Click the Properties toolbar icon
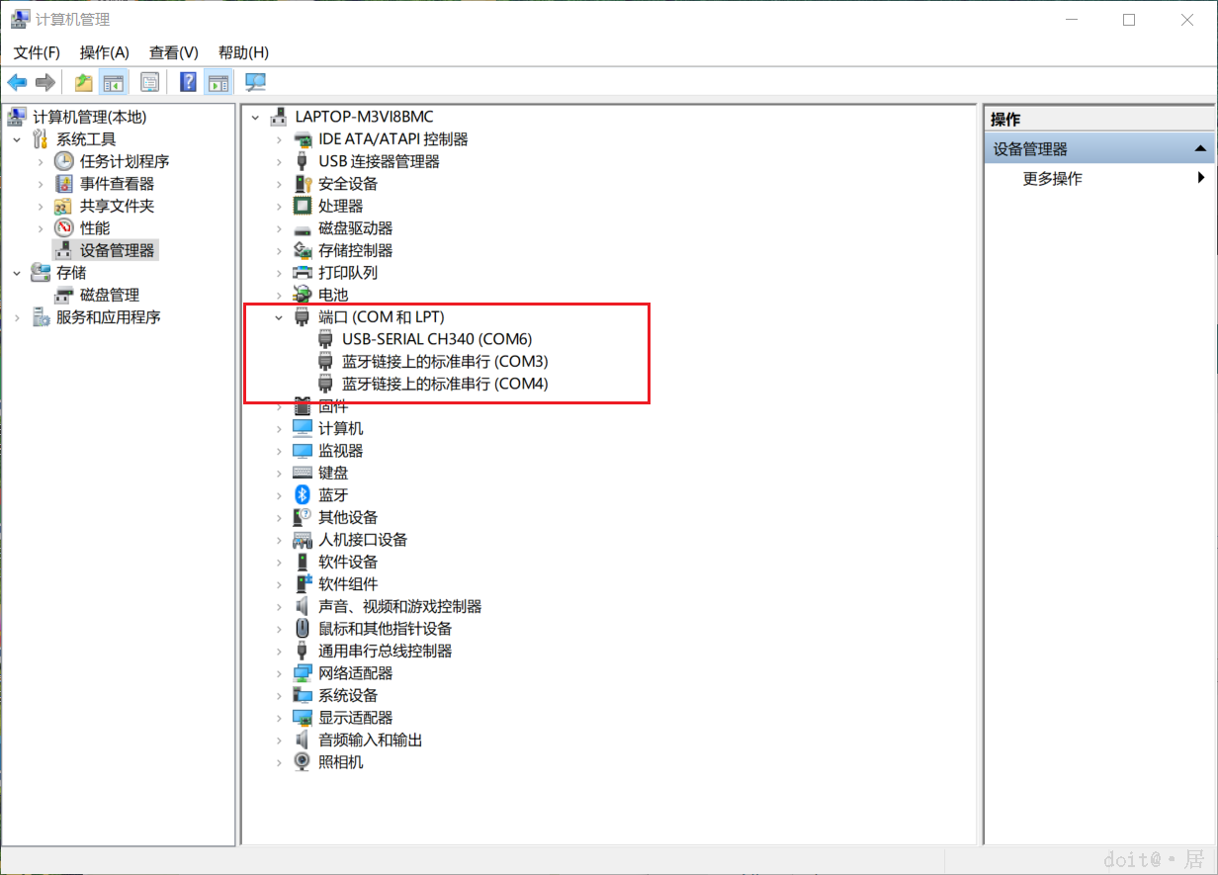 (x=149, y=82)
